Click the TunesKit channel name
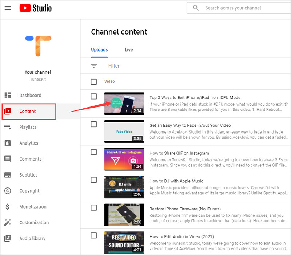 click(38, 79)
